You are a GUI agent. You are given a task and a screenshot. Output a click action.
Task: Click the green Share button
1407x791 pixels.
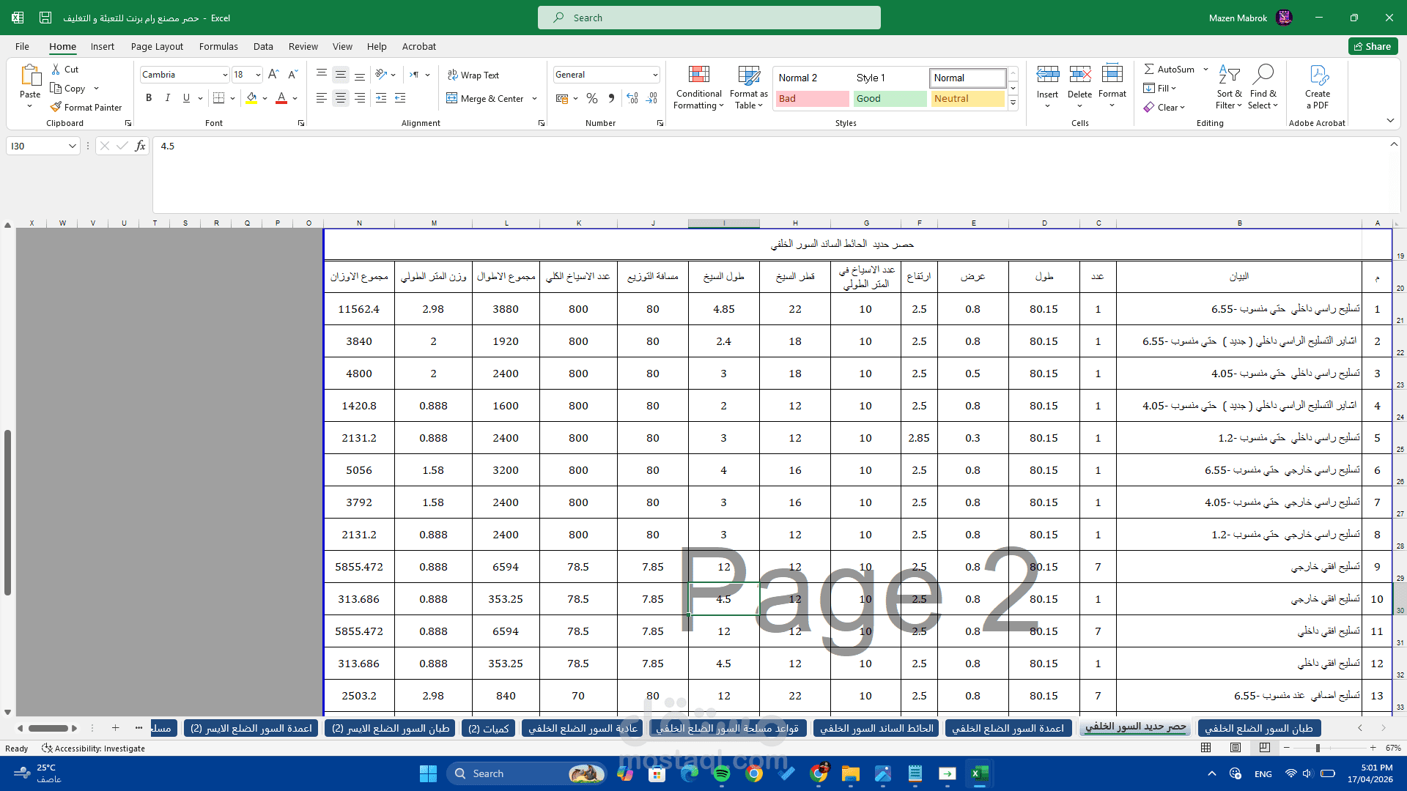[1373, 46]
